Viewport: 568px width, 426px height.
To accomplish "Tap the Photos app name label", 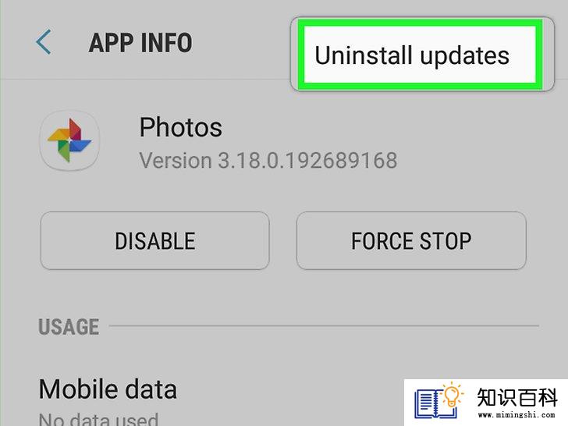I will [181, 127].
